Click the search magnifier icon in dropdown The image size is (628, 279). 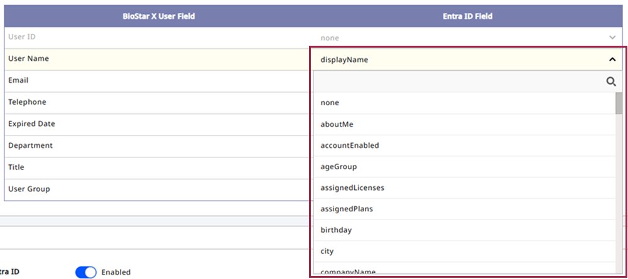click(610, 82)
